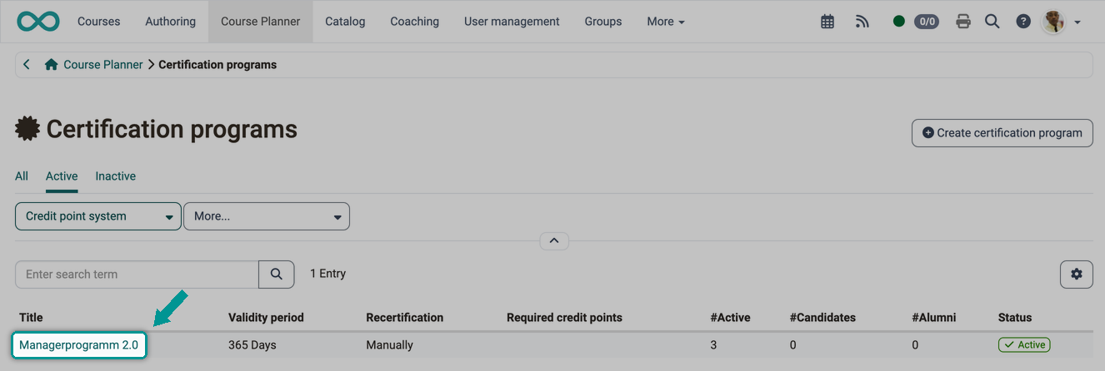This screenshot has width=1105, height=371.
Task: Open table settings gear icon
Action: [1077, 274]
